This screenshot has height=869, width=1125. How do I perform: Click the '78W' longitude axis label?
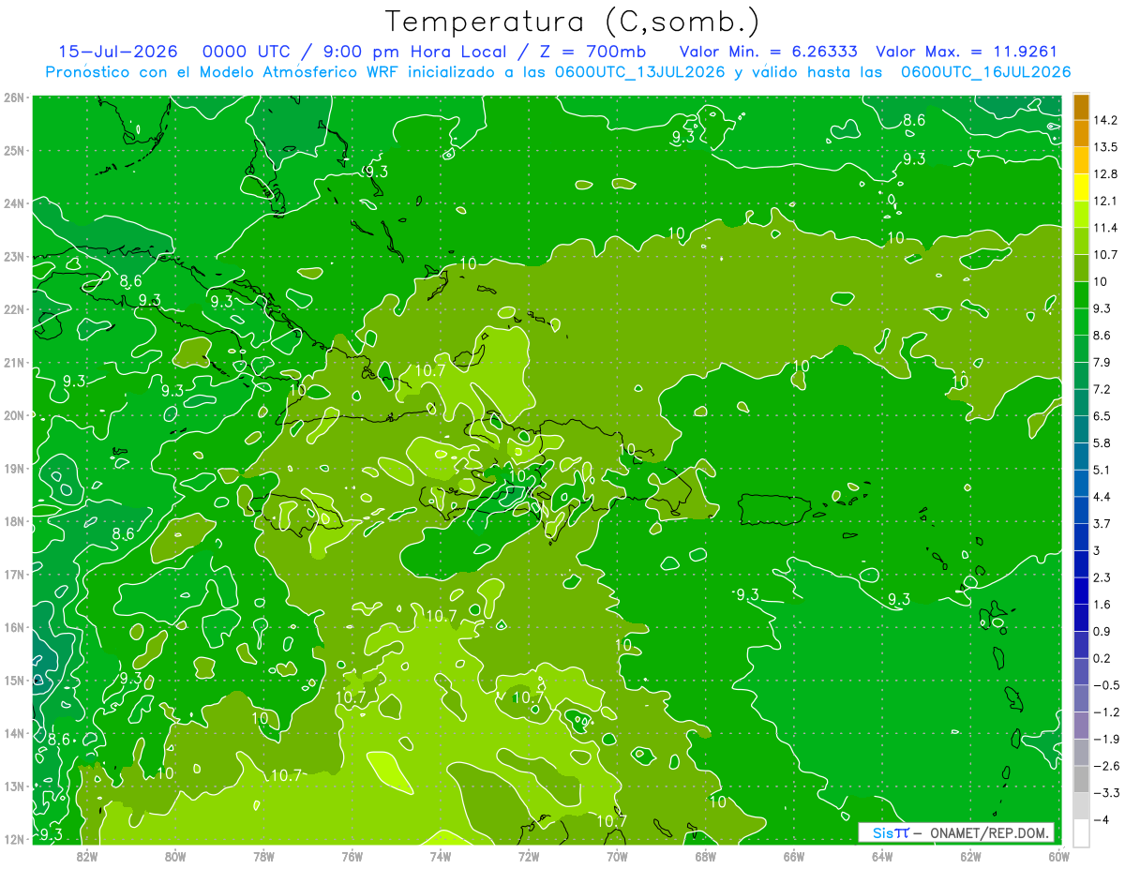pos(263,856)
